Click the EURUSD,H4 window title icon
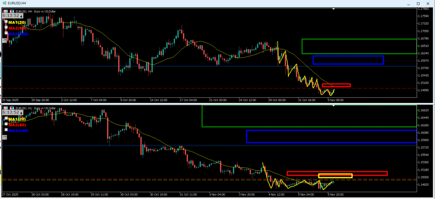The height and width of the screenshot is (199, 435). 3,3
